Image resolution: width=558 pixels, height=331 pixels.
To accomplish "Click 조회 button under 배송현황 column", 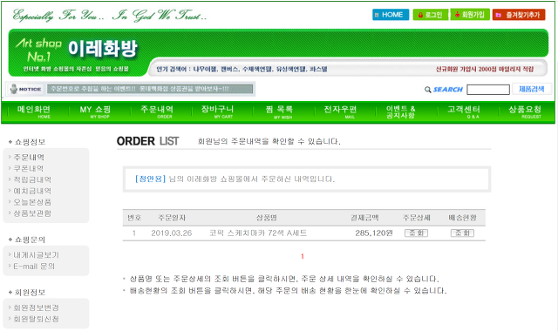I will click(462, 233).
